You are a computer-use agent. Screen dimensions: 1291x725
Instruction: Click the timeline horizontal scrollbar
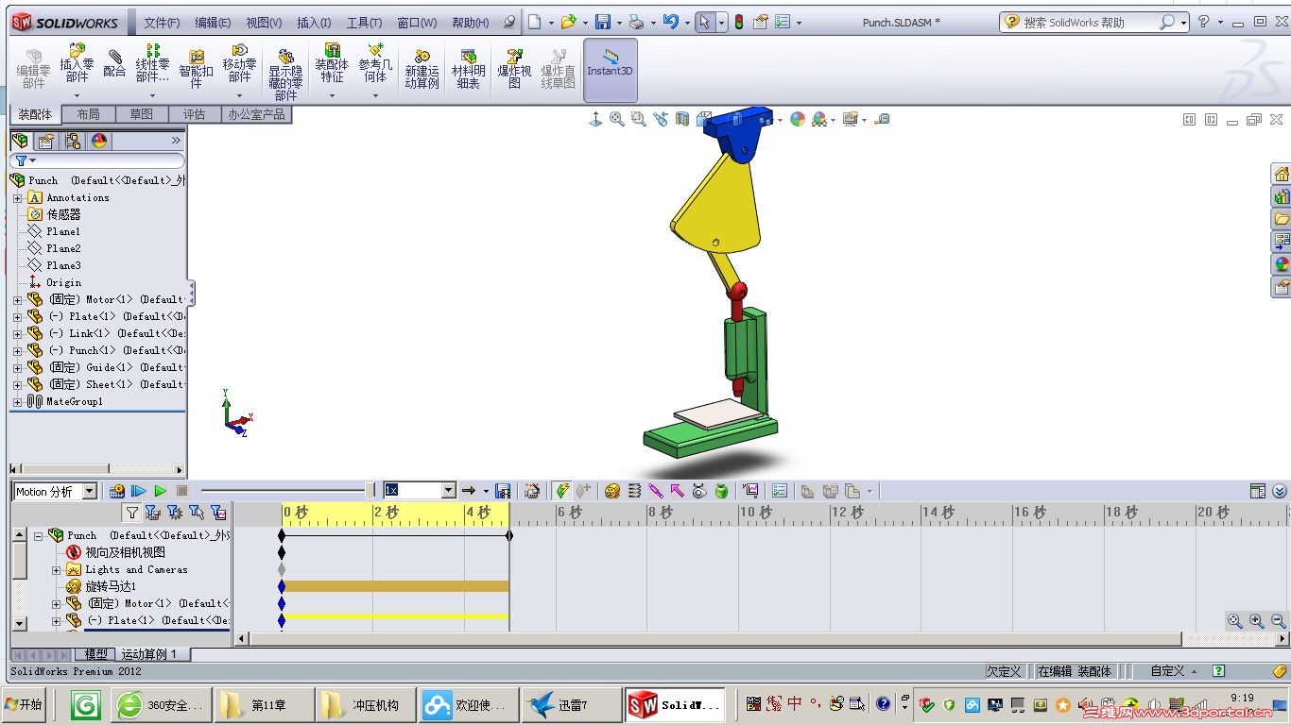coord(714,639)
